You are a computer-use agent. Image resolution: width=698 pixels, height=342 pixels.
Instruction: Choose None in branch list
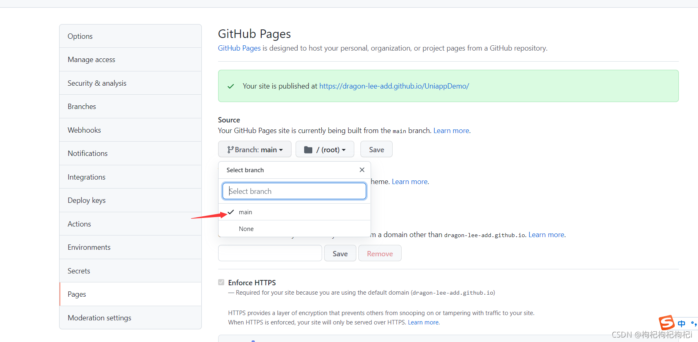[x=294, y=229]
